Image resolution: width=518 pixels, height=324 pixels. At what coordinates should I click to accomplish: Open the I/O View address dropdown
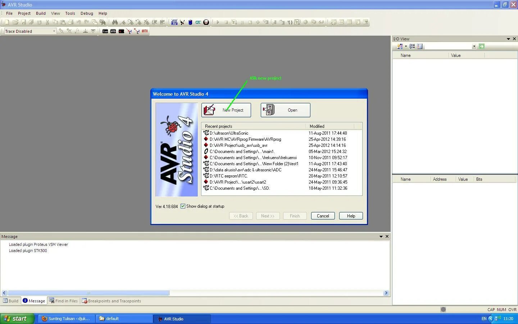(x=474, y=46)
